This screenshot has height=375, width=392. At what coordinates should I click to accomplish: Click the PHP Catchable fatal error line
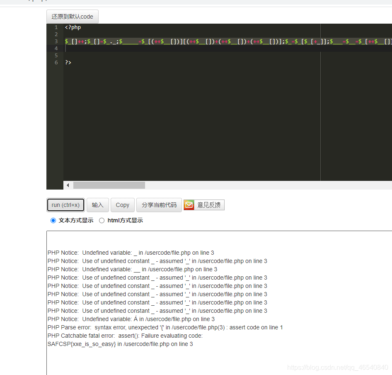point(125,336)
